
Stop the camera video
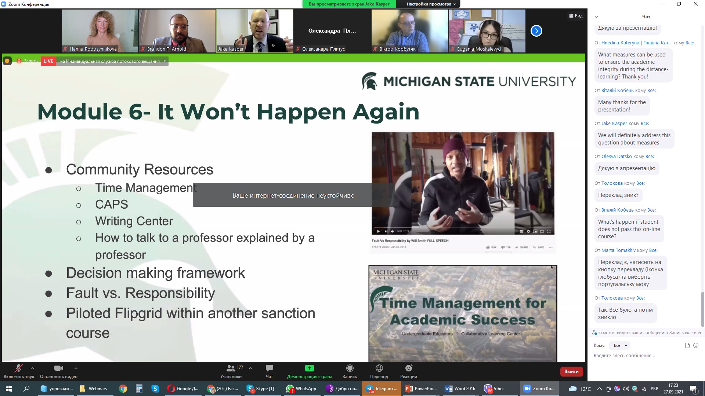tap(58, 368)
